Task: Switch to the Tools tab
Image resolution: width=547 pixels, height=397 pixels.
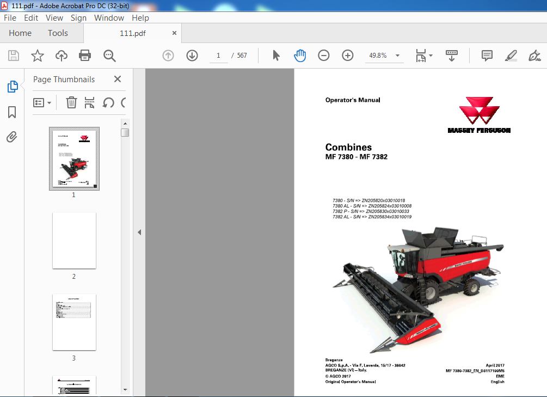Action: pyautogui.click(x=58, y=33)
